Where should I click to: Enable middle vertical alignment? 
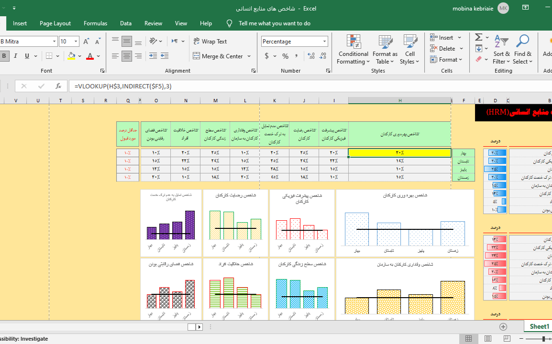coord(127,41)
